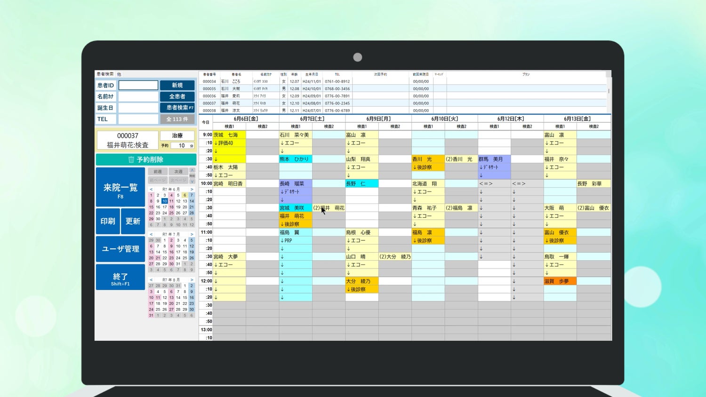
Task: Click next arrow on R7年8月 calendar
Action: coord(192,280)
